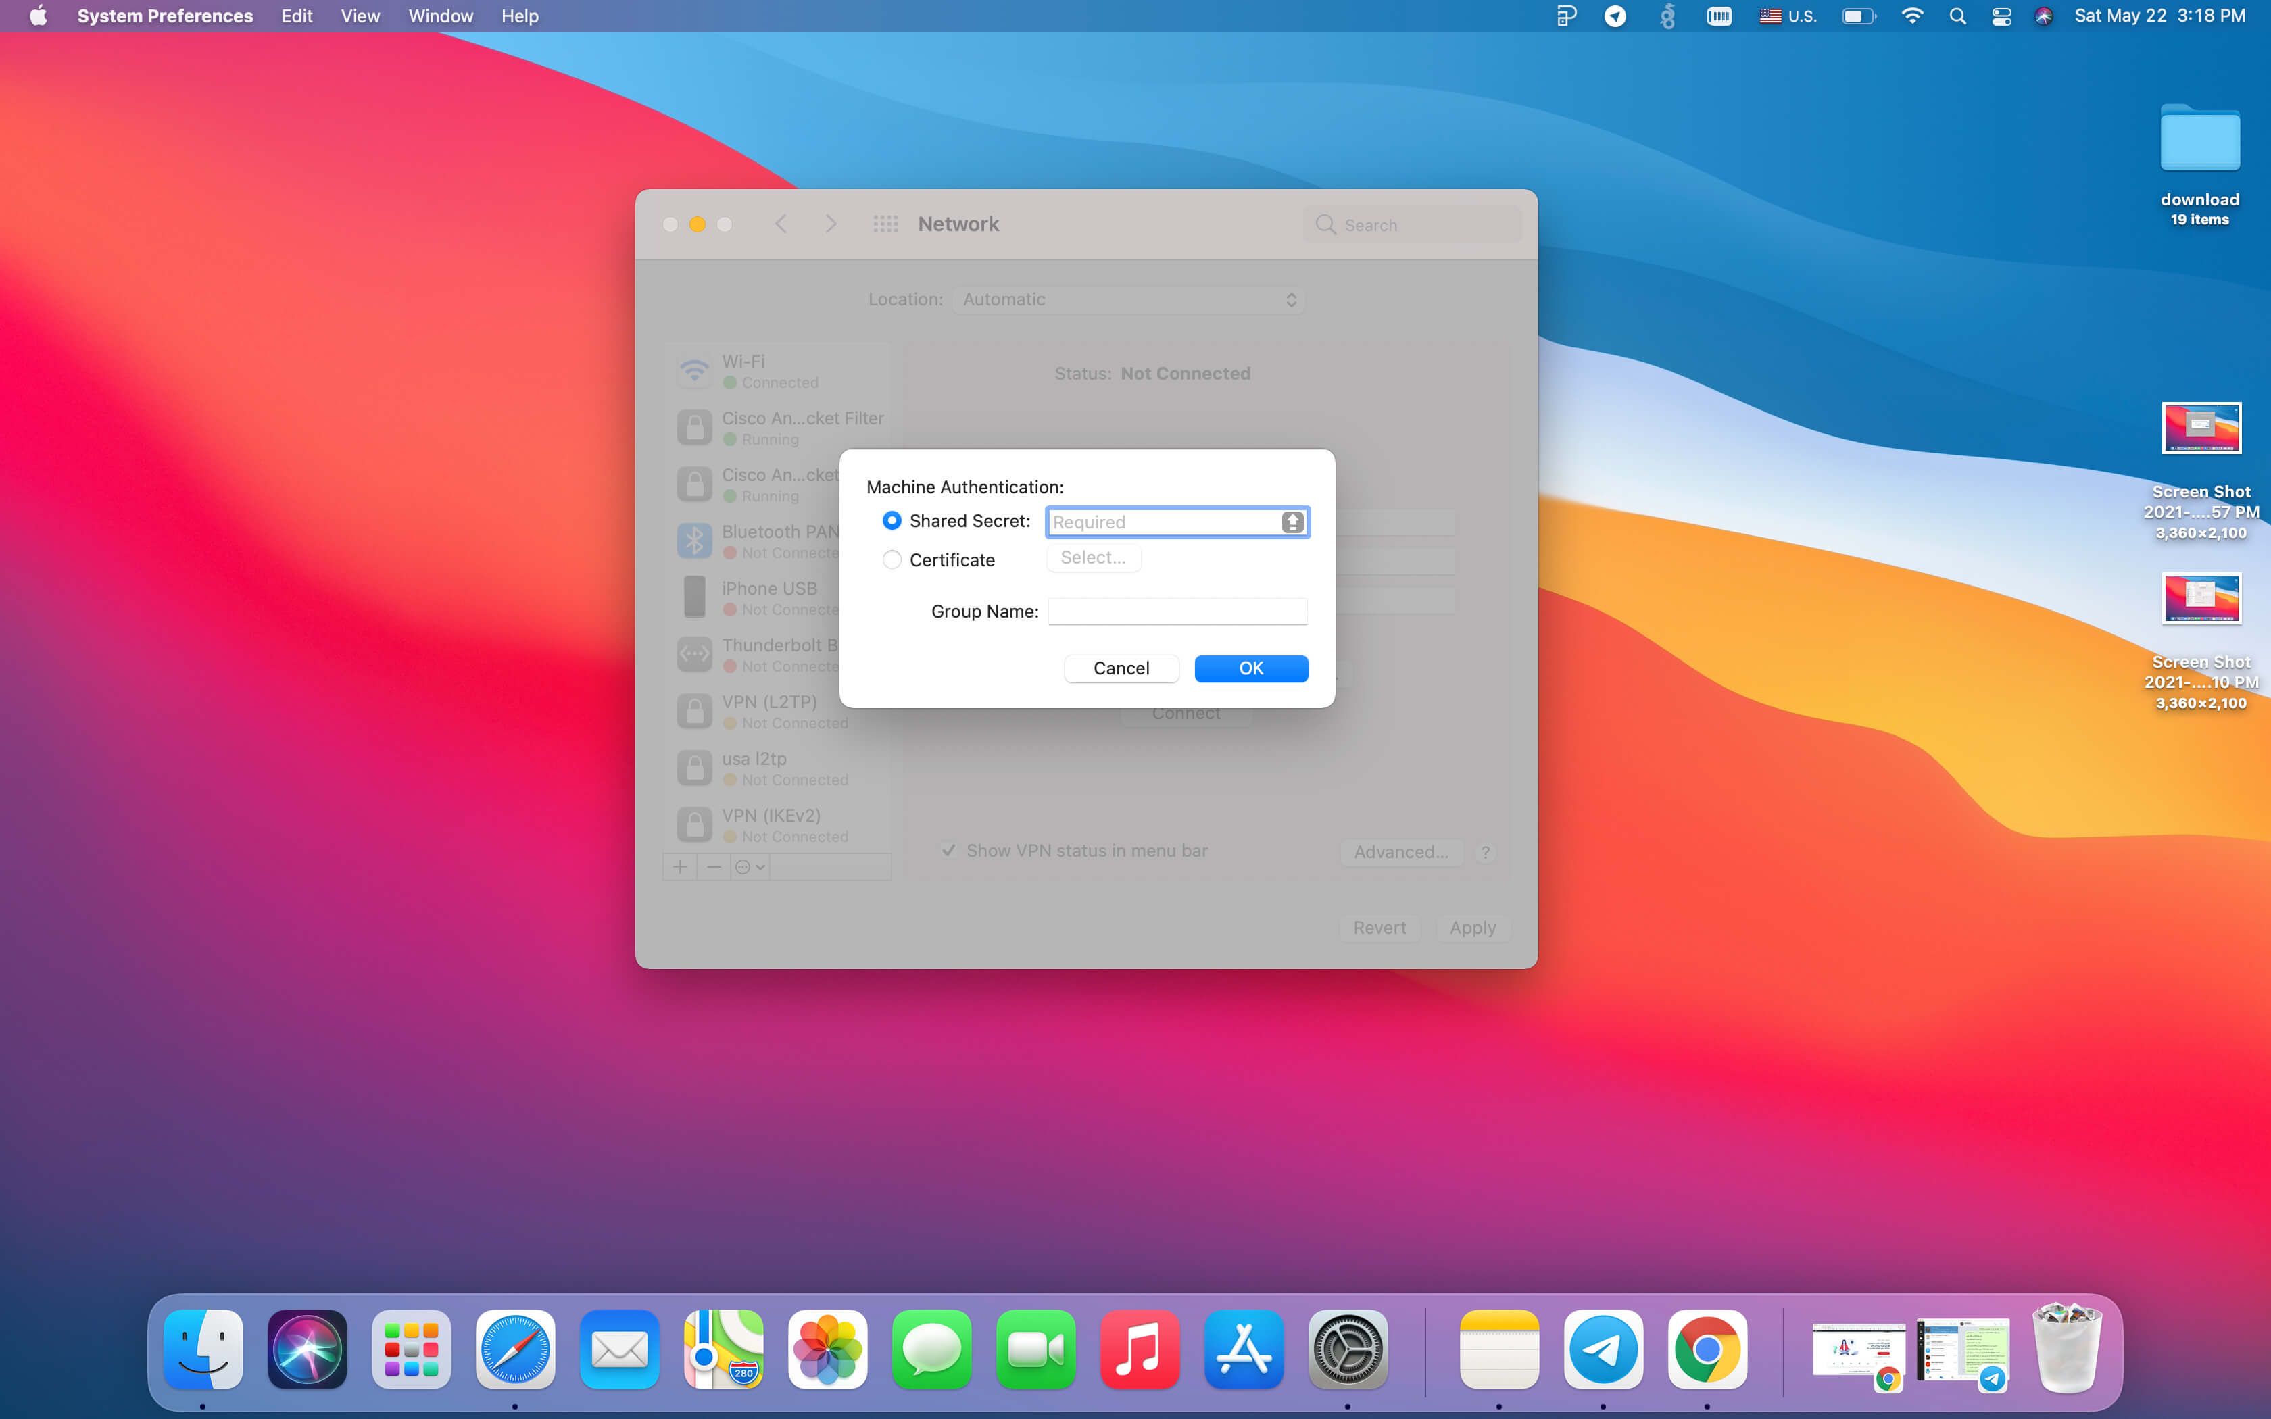Expand the service action gear menu

[750, 867]
